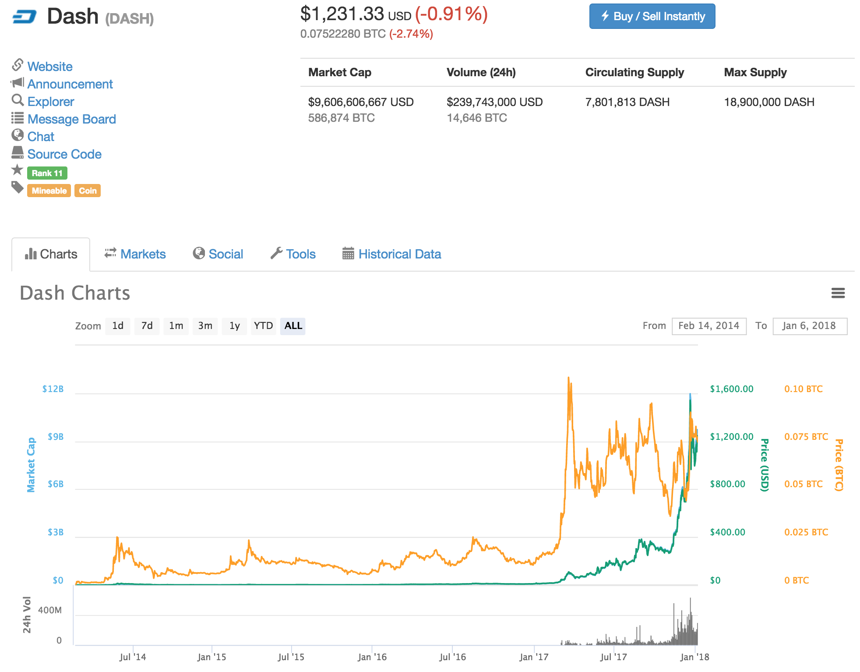Click the list icon beside Message Board

click(x=18, y=118)
